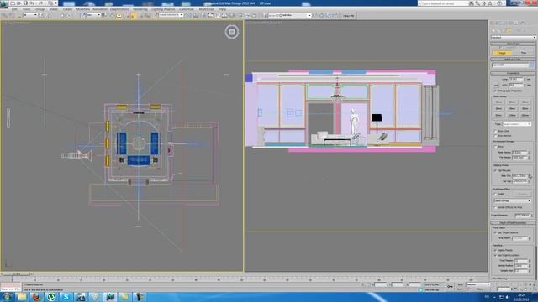Viewport: 538px width, 302px height.
Task: Select the highlighted Cameras category icon
Action: pos(509,30)
